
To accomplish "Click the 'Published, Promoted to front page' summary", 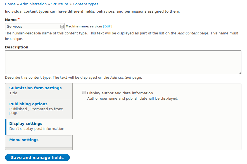I will pos(36,111).
